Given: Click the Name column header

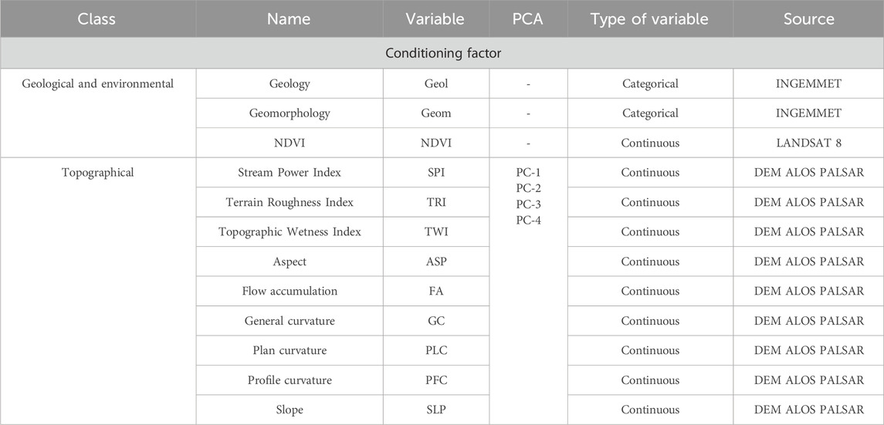Looking at the screenshot, I should [x=289, y=19].
